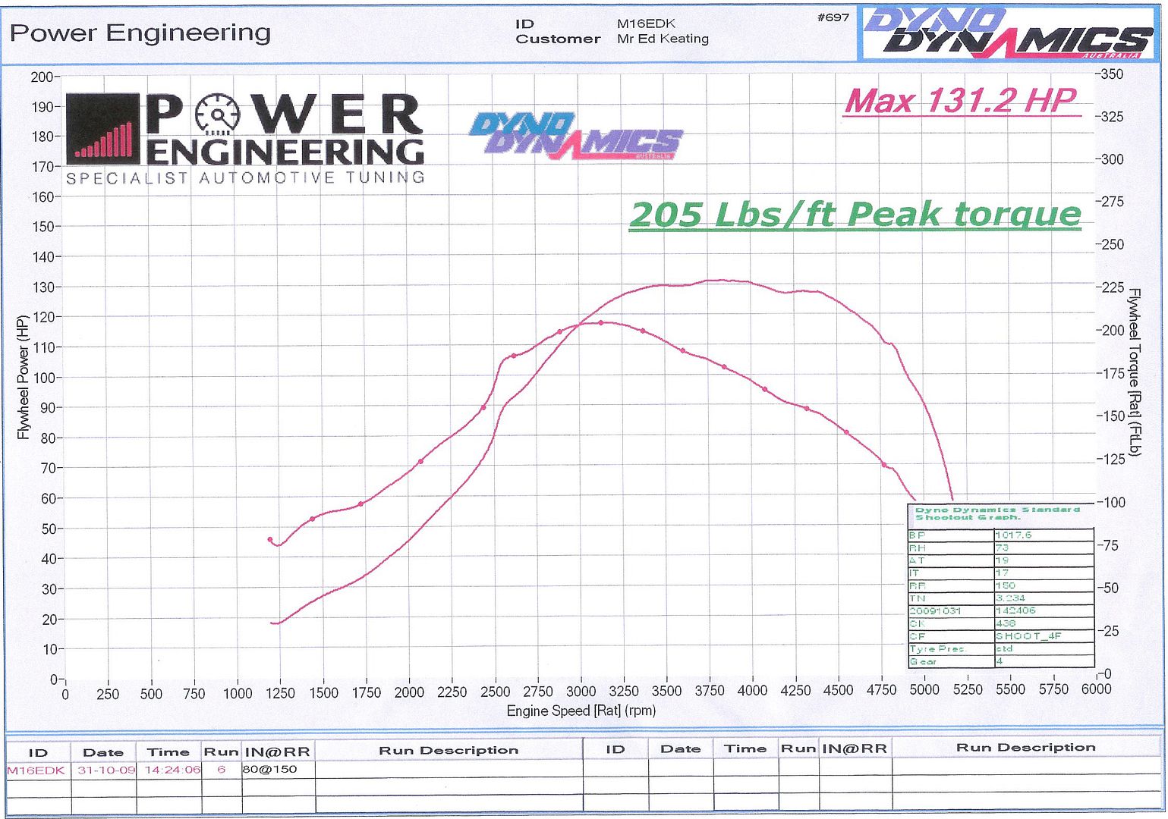The image size is (1168, 819).
Task: Click the torque curve data point near 4750 rpm
Action: 884,465
